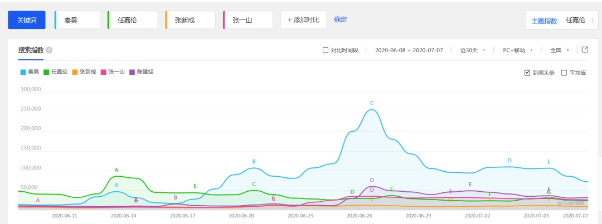Select the 关键词 tab
This screenshot has height=224, width=602.
[27, 20]
